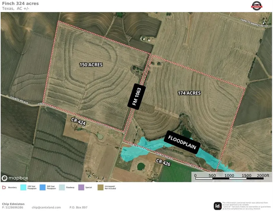Screen dimensions: 273x211
Task: Click the Chip Edmiston contact name
Action: (13, 204)
